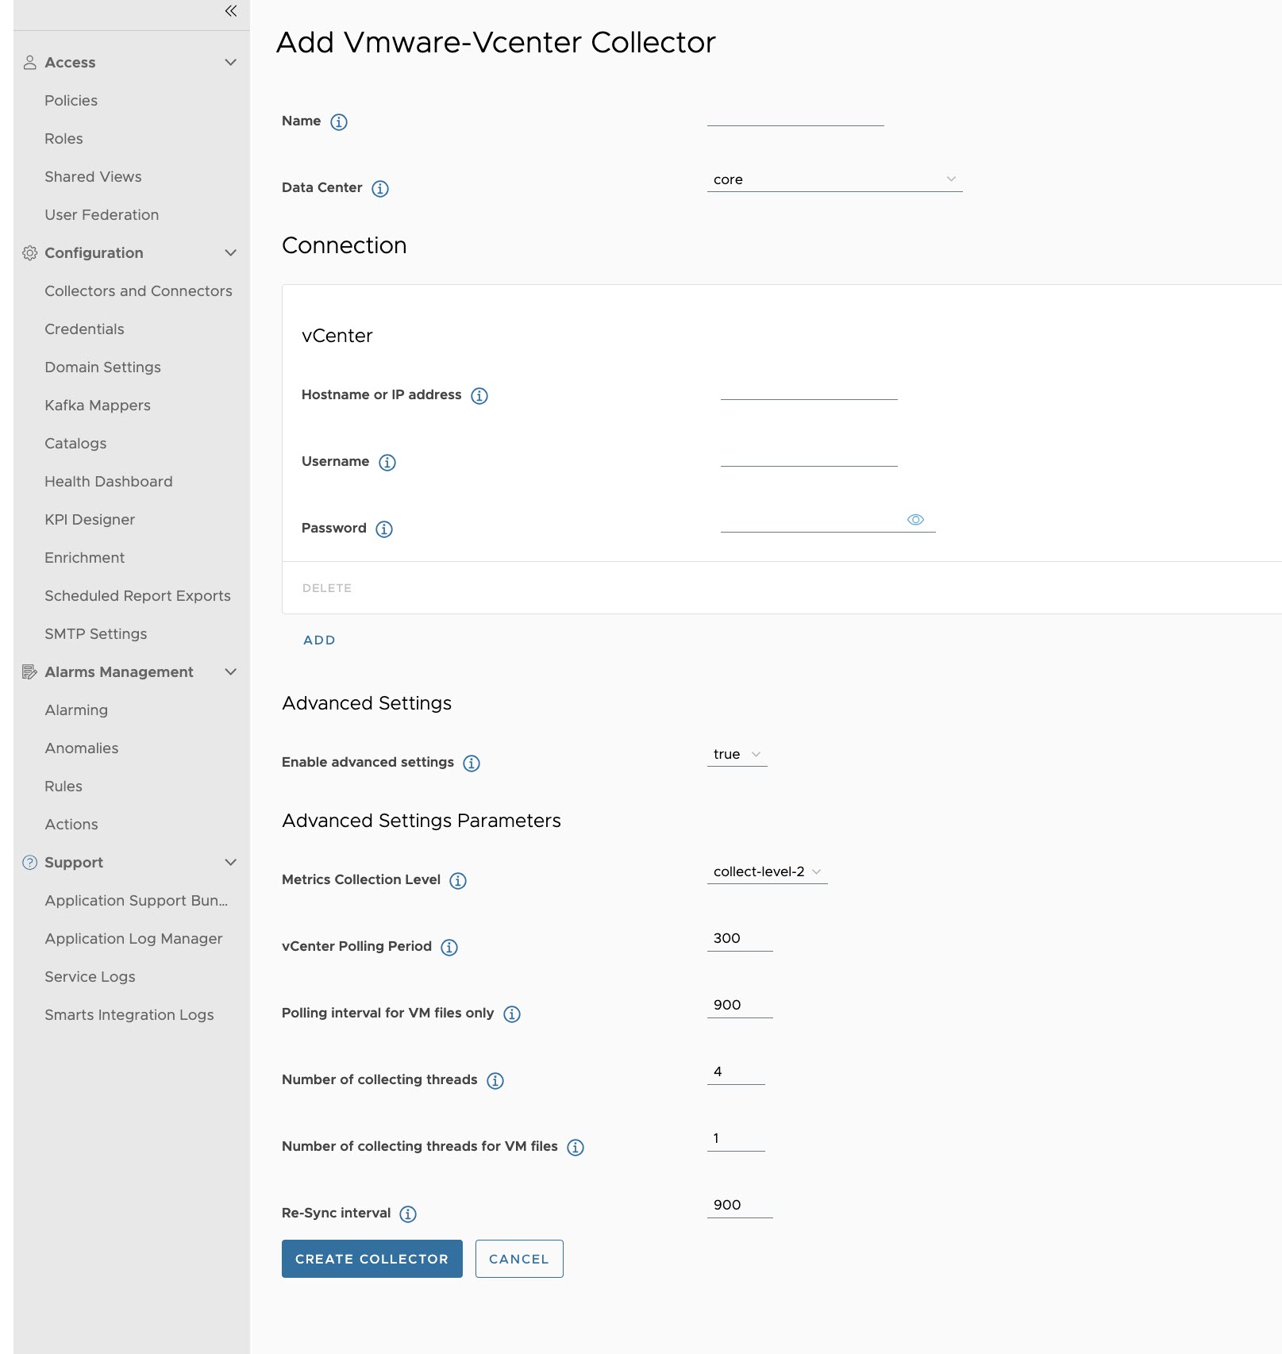Open Roles in sidebar
This screenshot has width=1282, height=1354.
coord(64,139)
